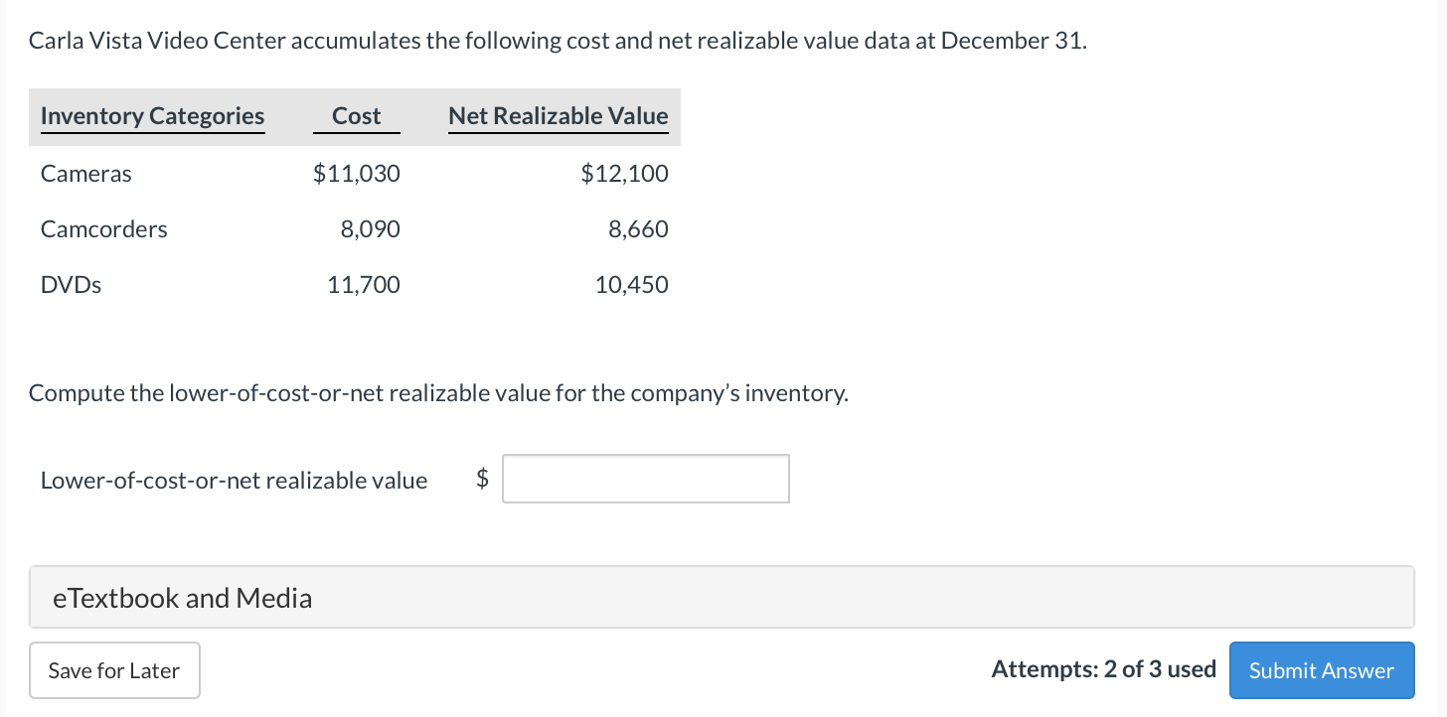Click the lower-of-cost-or-net realizable value input box

[646, 479]
